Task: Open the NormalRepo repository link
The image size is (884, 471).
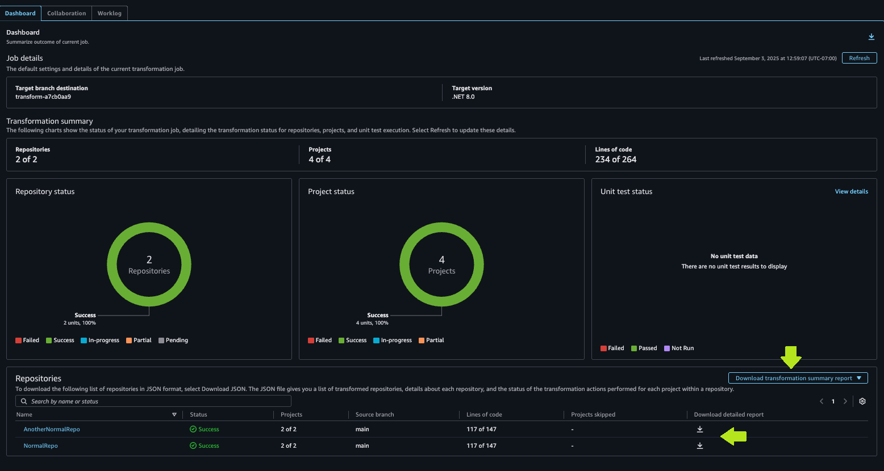Action: 40,445
